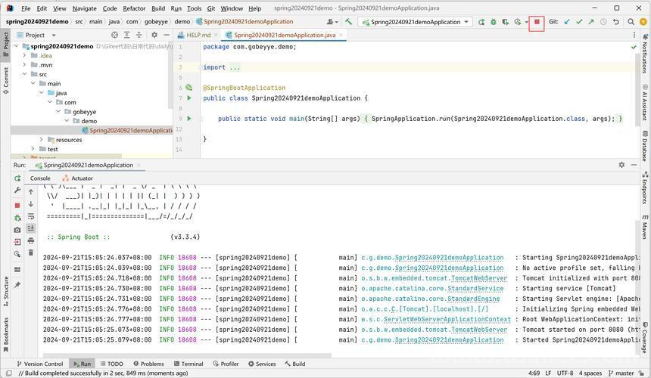This screenshot has width=651, height=378.
Task: Click down arrow in console toolbar
Action: point(31,204)
